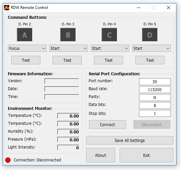Image resolution: width=181 pixels, height=170 pixels.
Task: Click the Exit button
Action: click(x=147, y=155)
